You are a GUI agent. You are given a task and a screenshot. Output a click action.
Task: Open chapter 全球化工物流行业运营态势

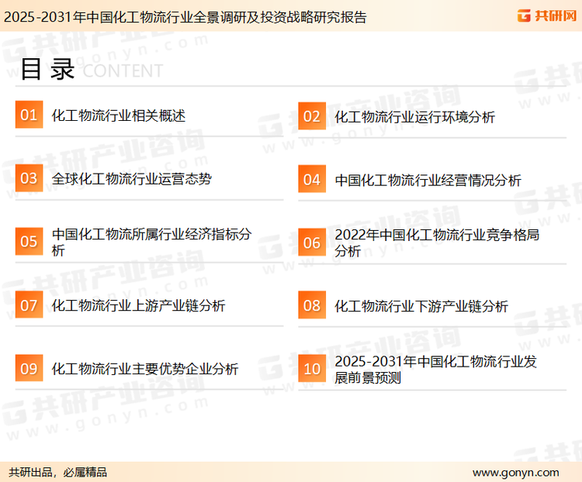132,179
